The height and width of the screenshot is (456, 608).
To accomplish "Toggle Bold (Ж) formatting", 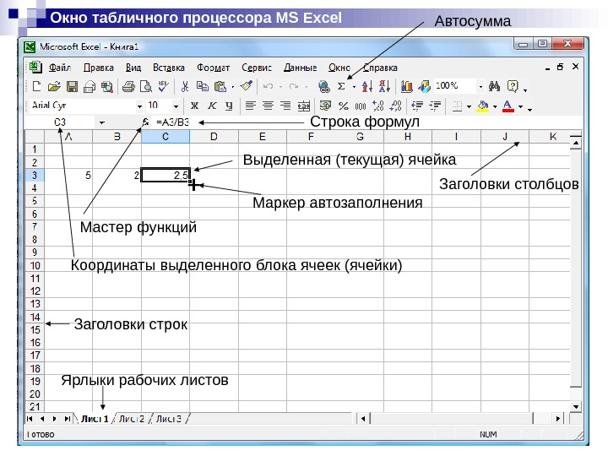I will (194, 106).
